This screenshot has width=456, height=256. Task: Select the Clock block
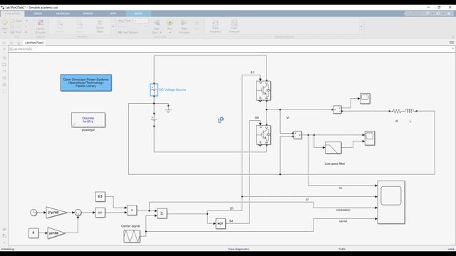pos(33,213)
